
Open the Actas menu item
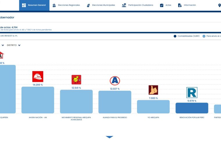pyautogui.click(x=166, y=5)
